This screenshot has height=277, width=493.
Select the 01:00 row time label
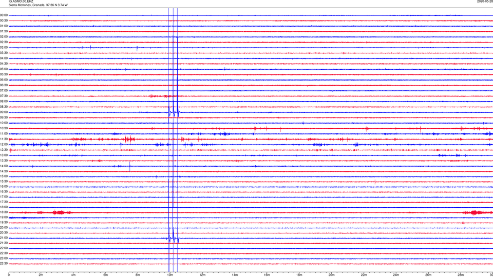[4, 26]
